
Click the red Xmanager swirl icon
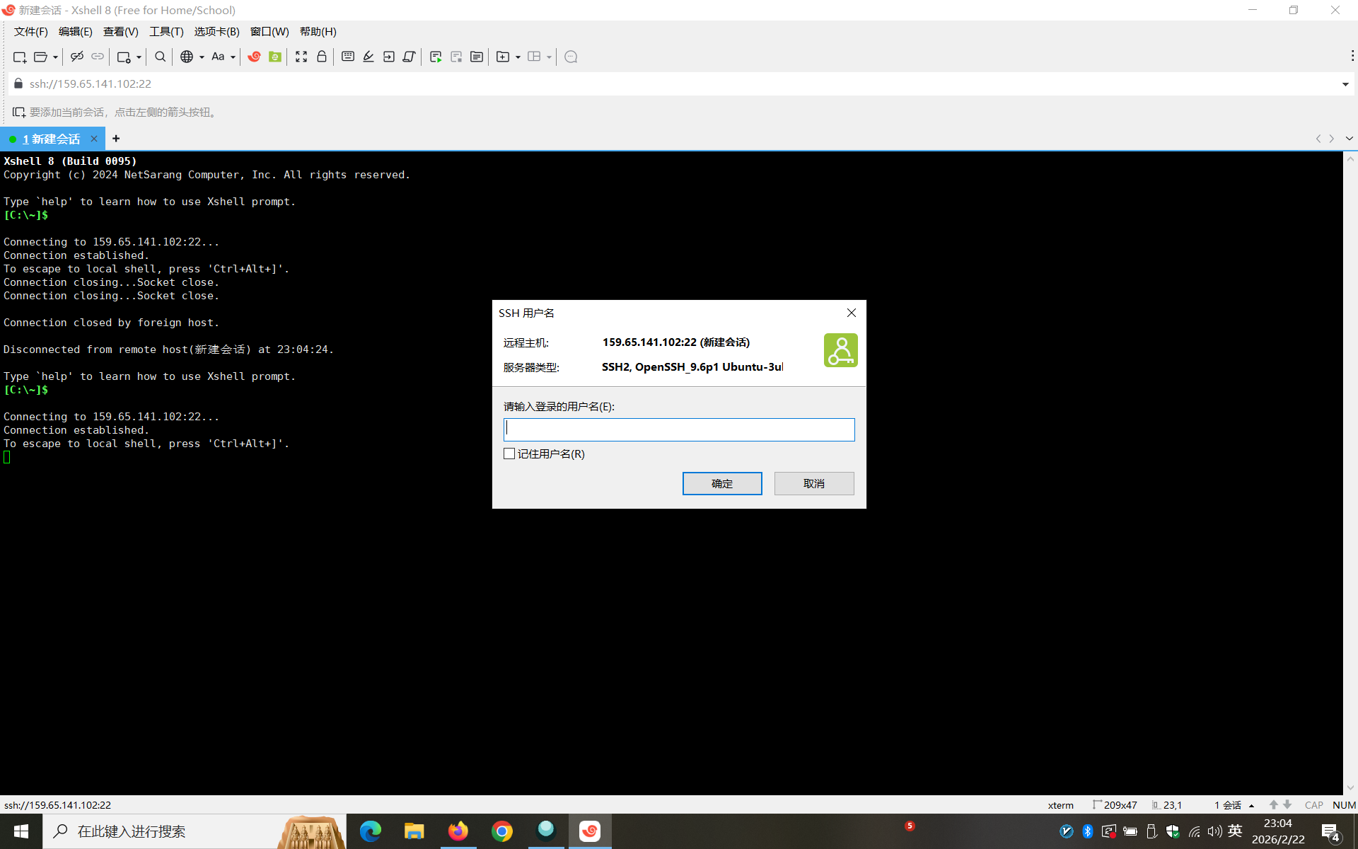[254, 57]
